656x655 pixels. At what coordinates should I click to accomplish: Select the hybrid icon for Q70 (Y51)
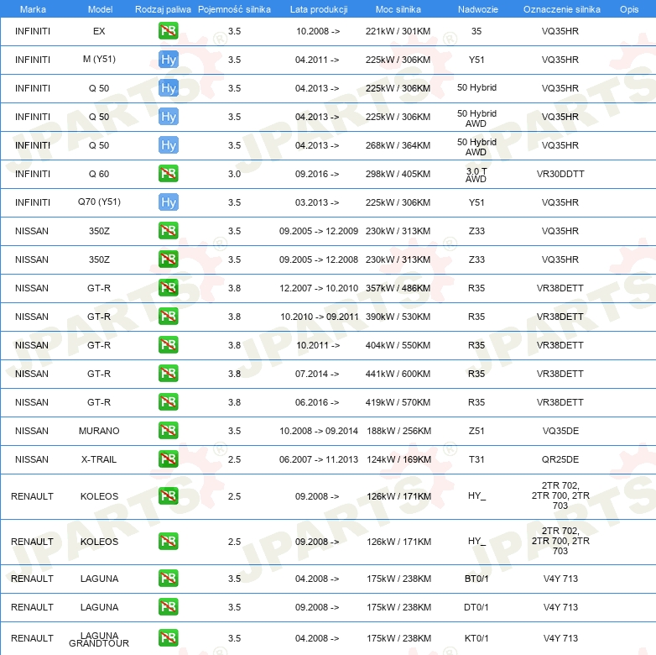tap(168, 202)
